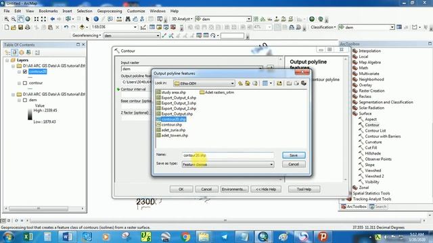Undo the last action

click(66, 27)
